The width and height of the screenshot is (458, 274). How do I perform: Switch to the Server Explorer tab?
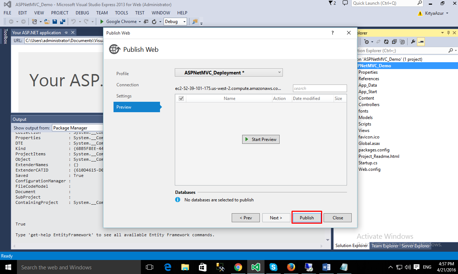pyautogui.click(x=416, y=246)
